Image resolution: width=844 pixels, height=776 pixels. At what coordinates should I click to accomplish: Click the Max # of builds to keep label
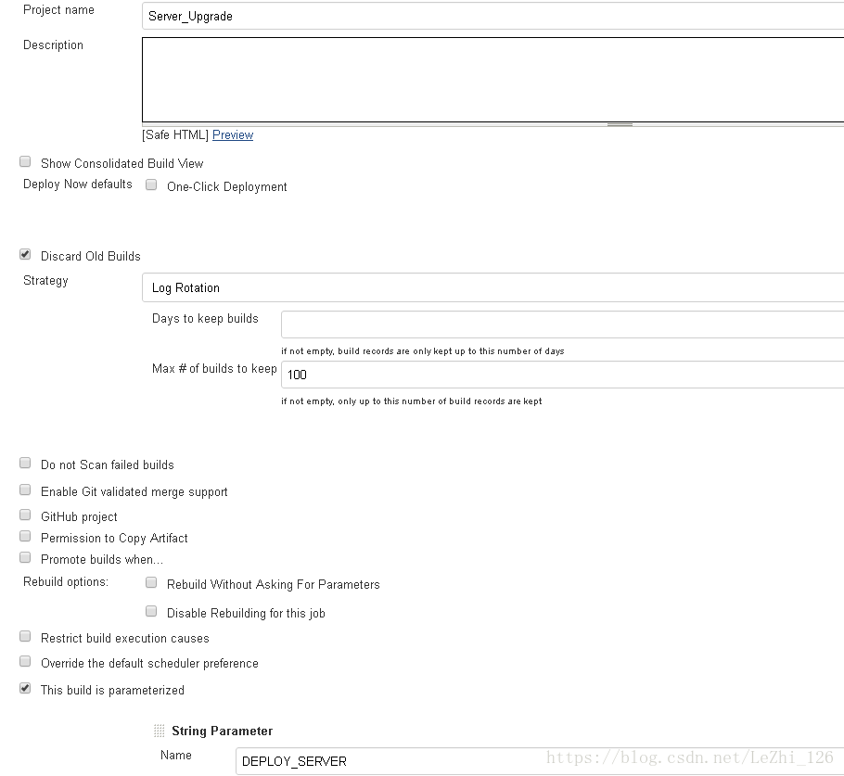pos(214,369)
